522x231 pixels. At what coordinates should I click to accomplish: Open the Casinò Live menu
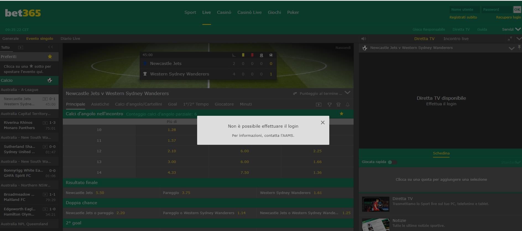[x=249, y=12]
